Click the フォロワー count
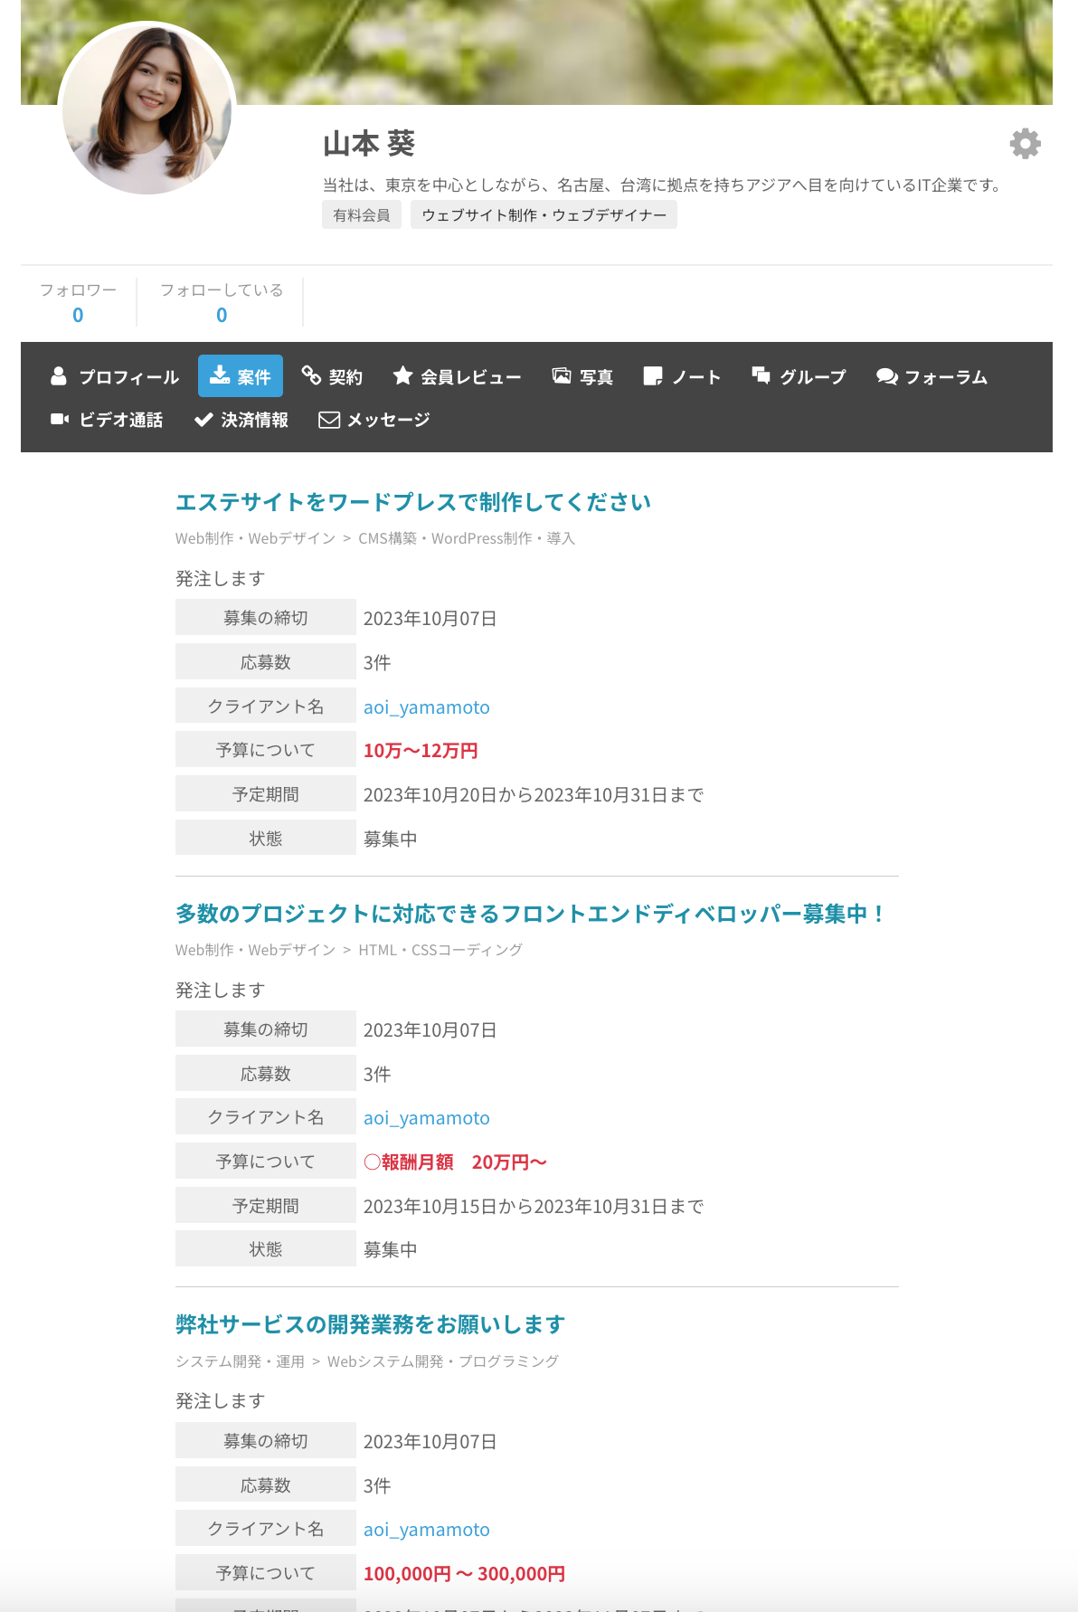 tap(78, 315)
